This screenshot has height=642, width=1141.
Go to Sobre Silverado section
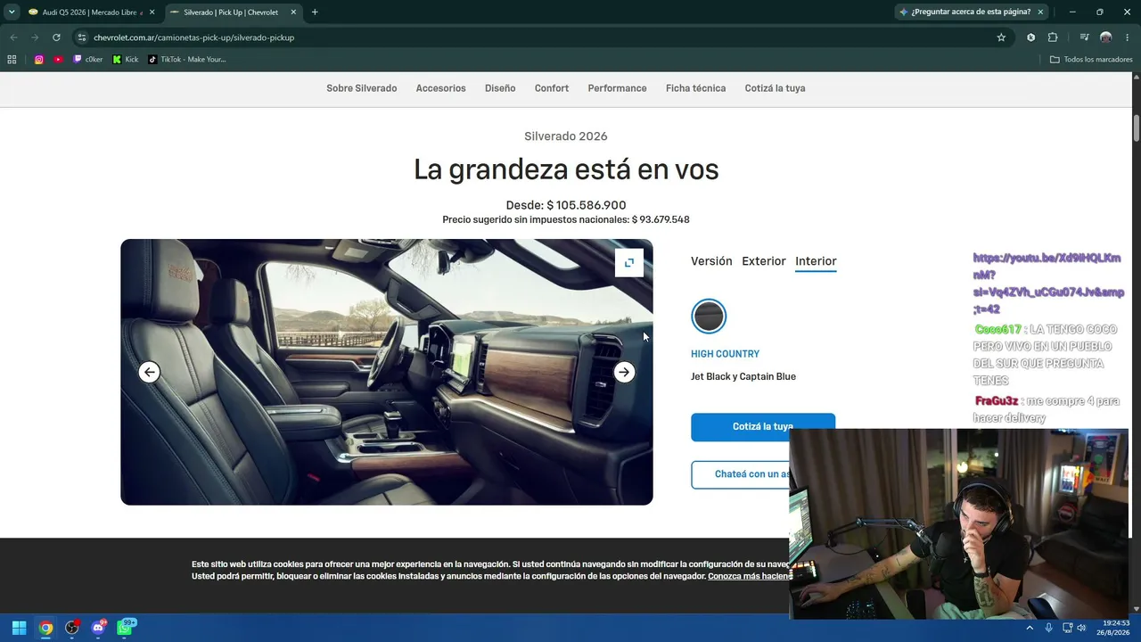tap(361, 88)
